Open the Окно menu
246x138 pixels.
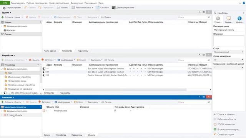[x=101, y=3]
